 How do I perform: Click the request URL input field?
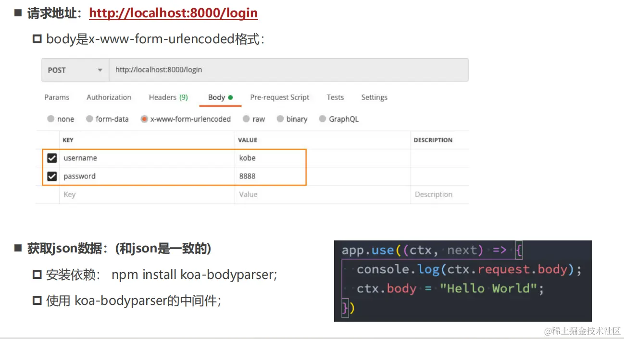[x=289, y=70]
